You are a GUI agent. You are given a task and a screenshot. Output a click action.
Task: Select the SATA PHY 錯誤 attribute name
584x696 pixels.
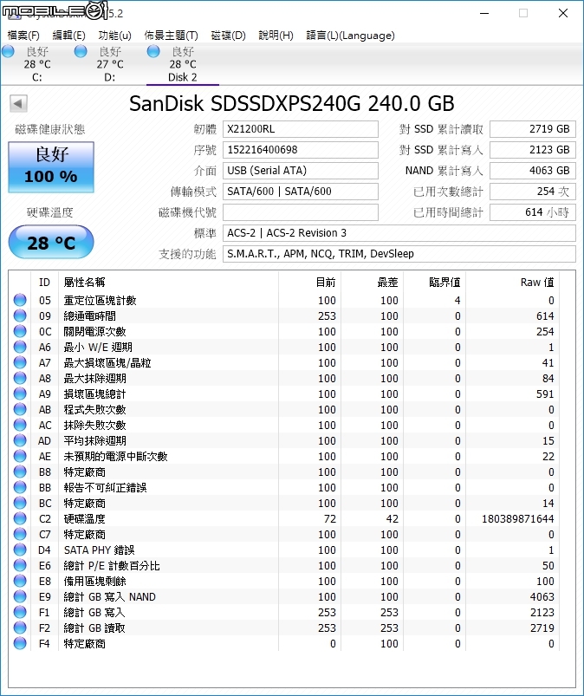coord(99,550)
